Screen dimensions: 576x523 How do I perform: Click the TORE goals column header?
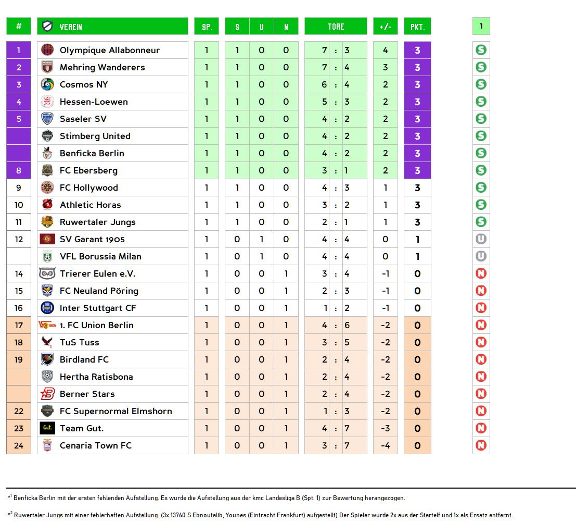(x=336, y=27)
